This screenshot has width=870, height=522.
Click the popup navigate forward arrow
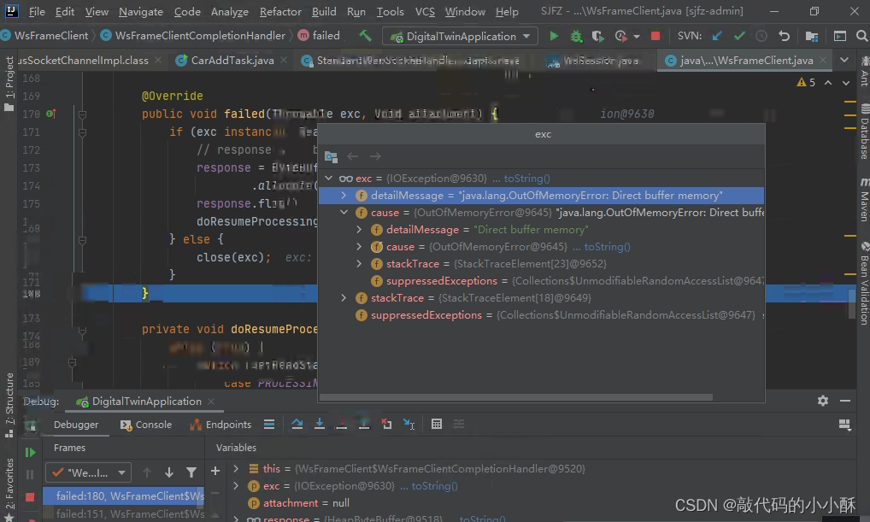click(376, 156)
